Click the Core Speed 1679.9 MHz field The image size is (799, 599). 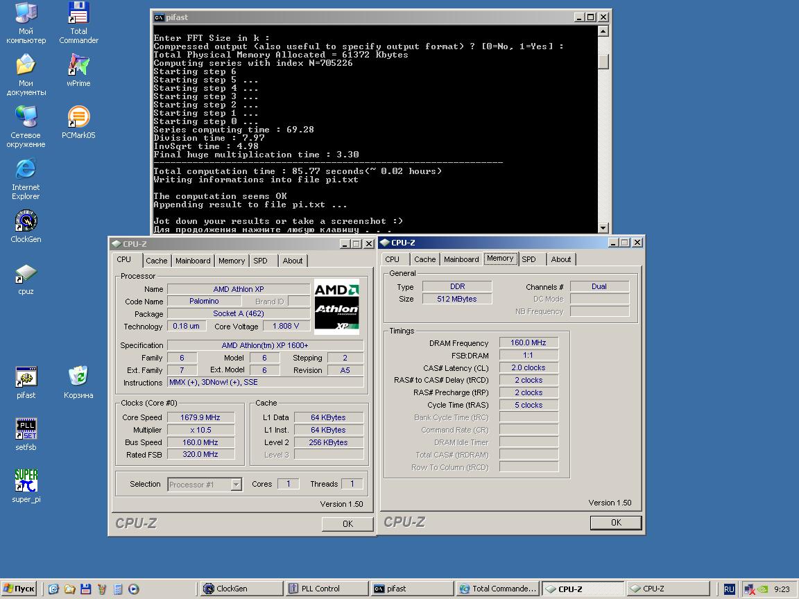pos(200,417)
